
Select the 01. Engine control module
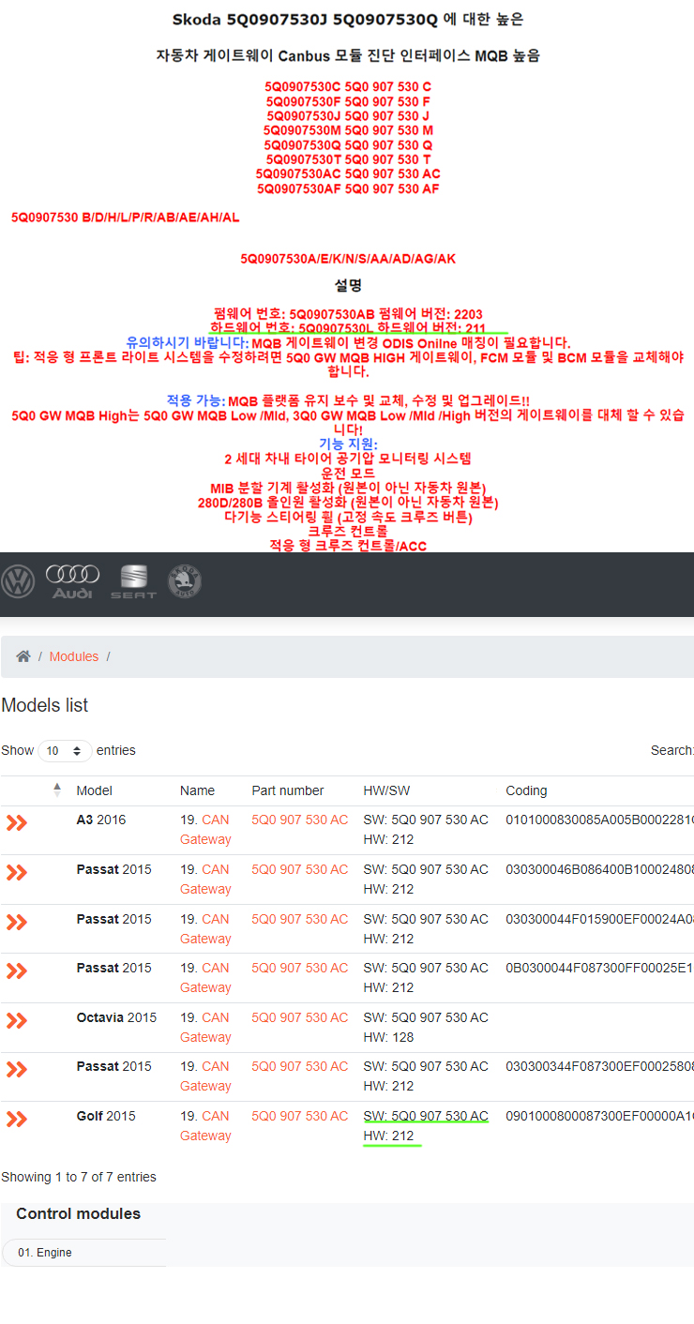84,1253
